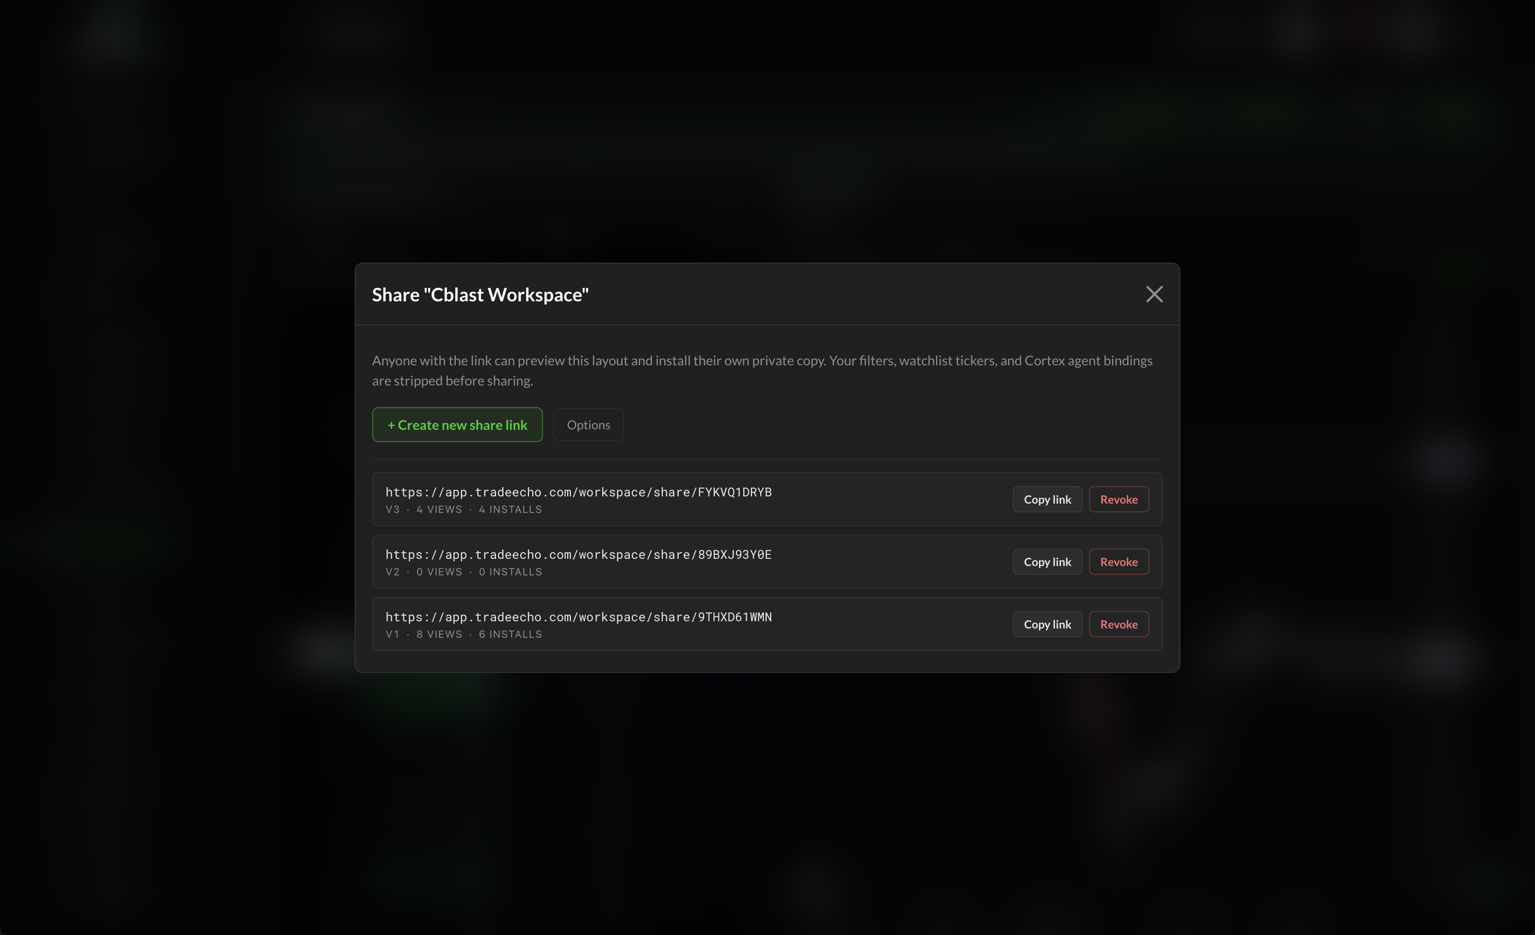The width and height of the screenshot is (1535, 935).
Task: Click the V1 8 views 6 installs stats
Action: 463,634
